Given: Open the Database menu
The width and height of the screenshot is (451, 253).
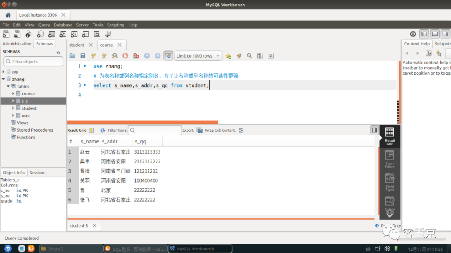Looking at the screenshot, I should click(63, 25).
